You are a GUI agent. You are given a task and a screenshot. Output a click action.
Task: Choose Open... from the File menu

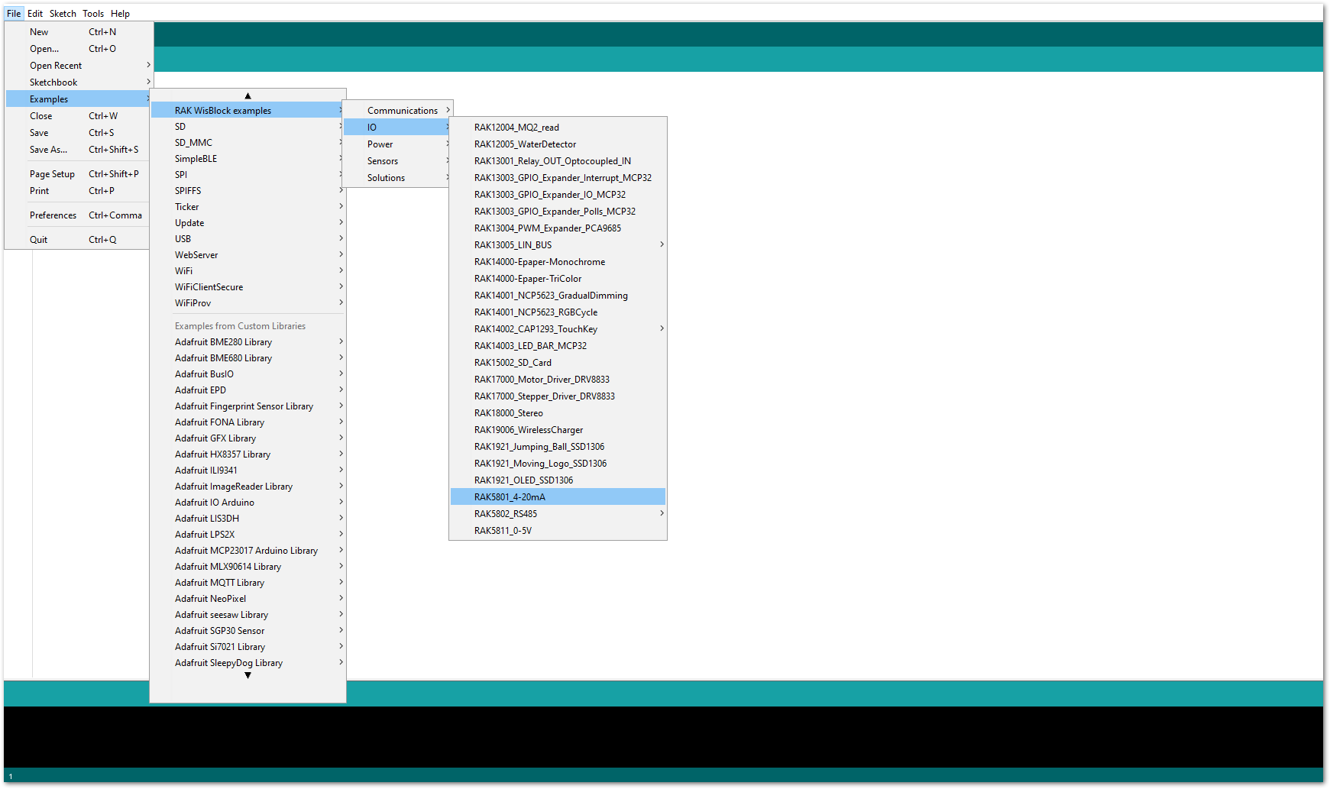tap(79, 49)
